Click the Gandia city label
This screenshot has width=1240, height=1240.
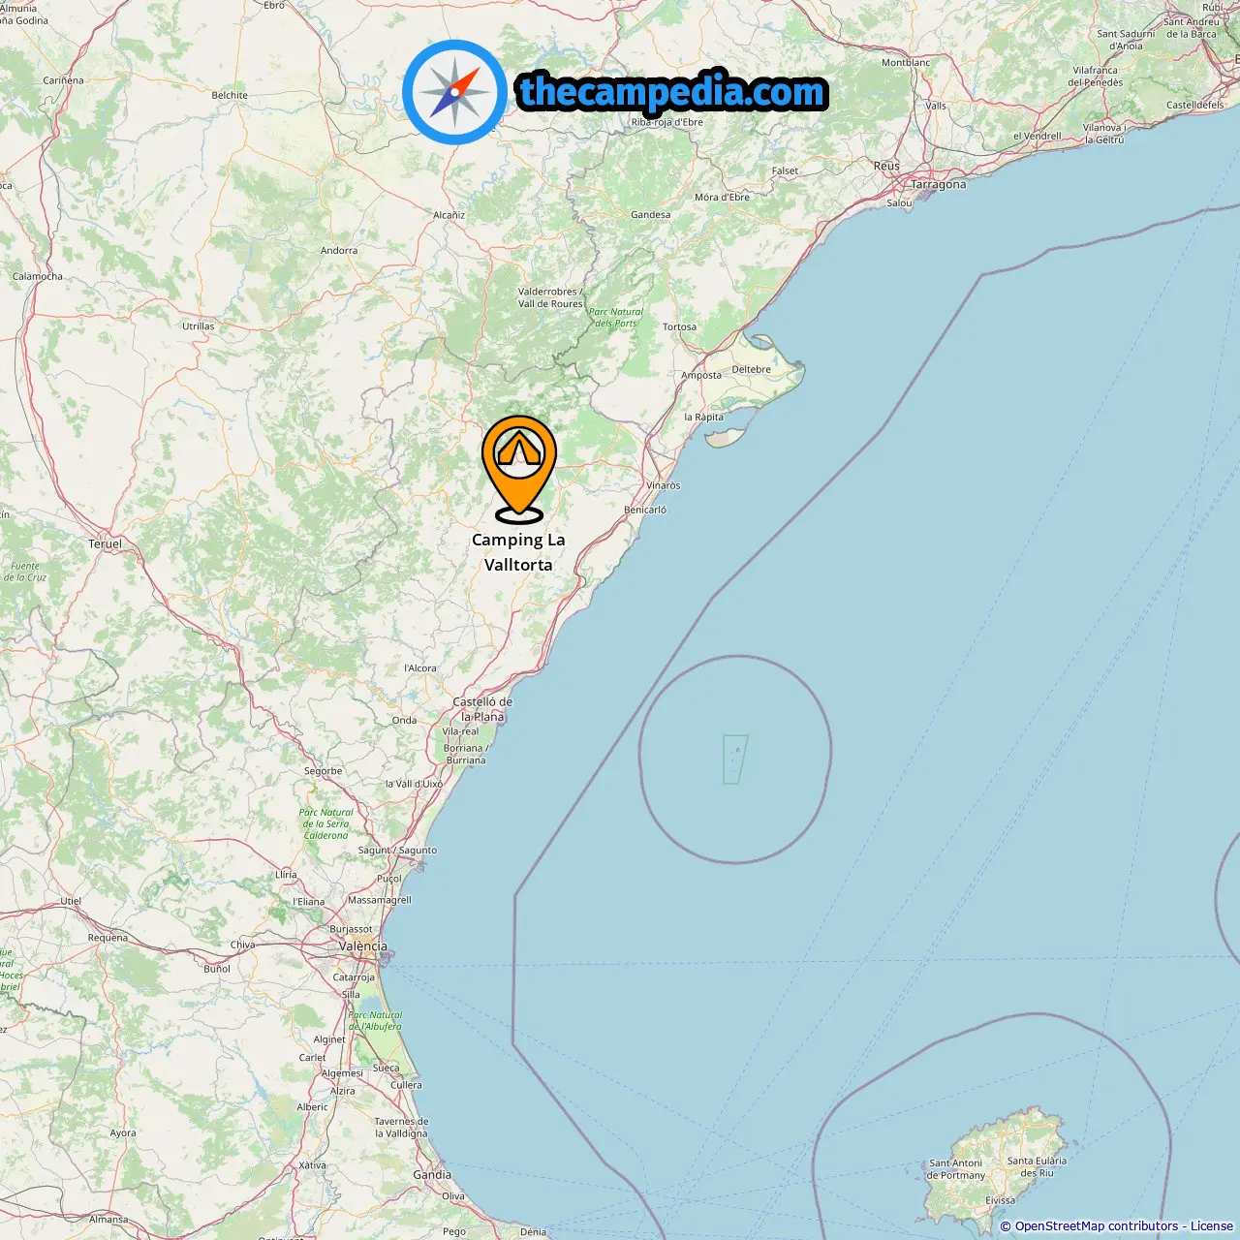pos(432,1175)
